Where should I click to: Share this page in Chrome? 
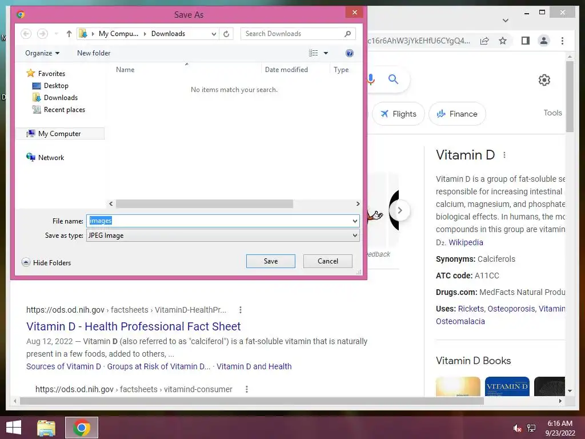pyautogui.click(x=484, y=41)
